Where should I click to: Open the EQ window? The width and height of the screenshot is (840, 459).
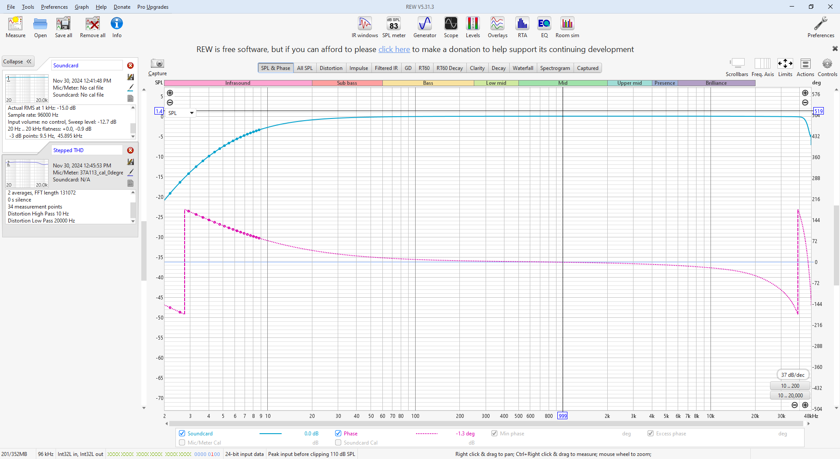(x=544, y=27)
